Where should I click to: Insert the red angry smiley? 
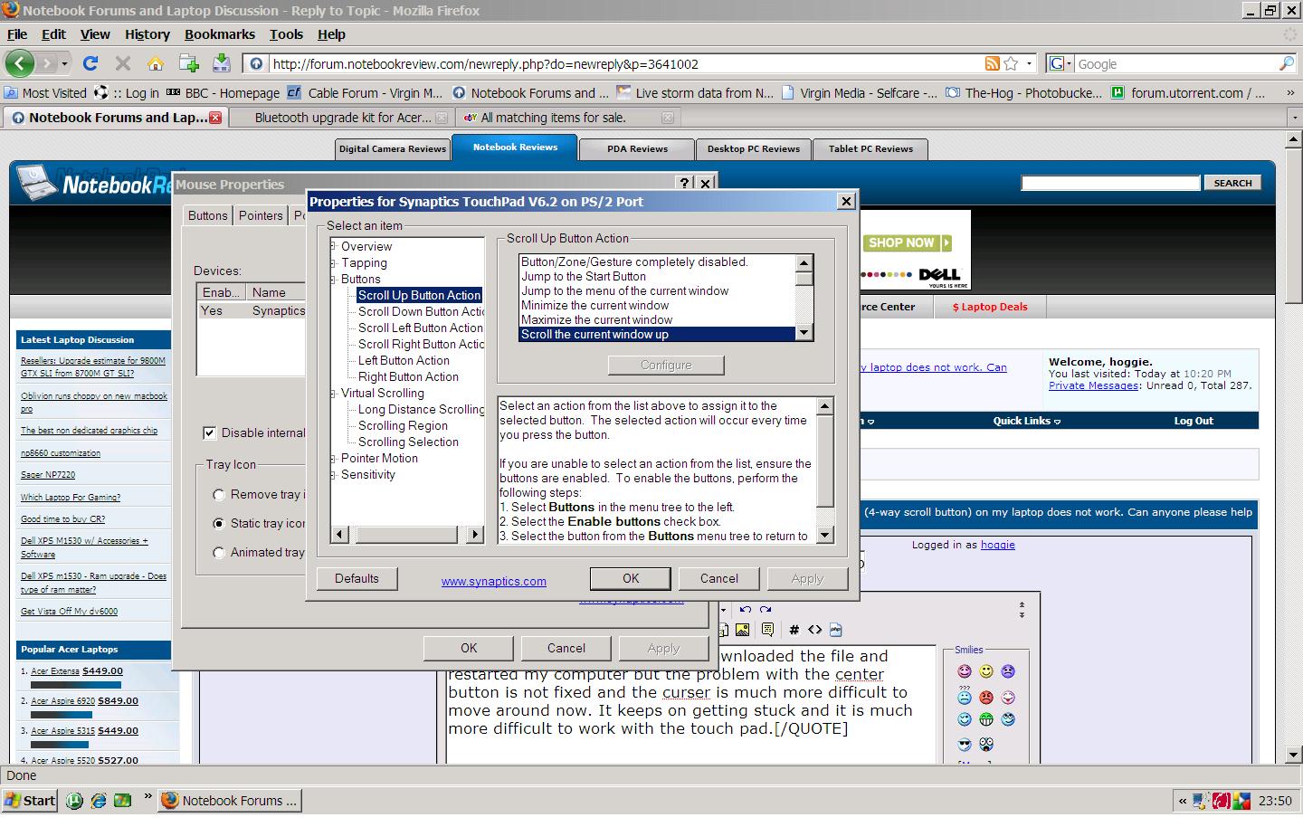coord(986,697)
